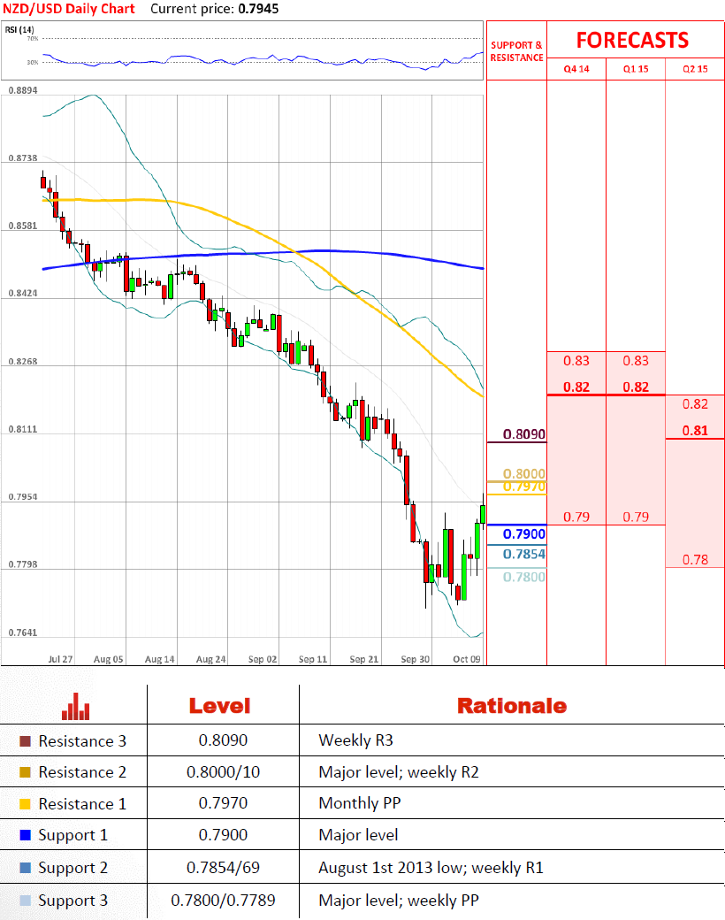Click the 0.7800/0.7789 level cell
The height and width of the screenshot is (920, 725).
(x=223, y=901)
